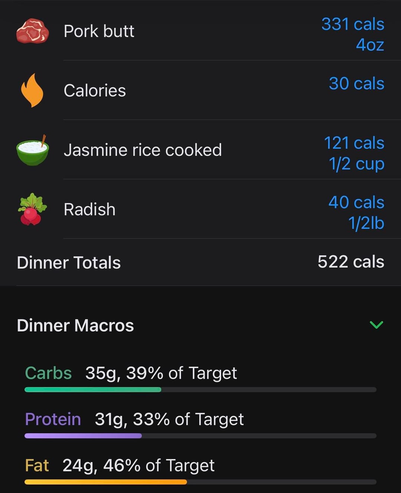Edit the 331 cals 4oz amount

[x=353, y=34]
